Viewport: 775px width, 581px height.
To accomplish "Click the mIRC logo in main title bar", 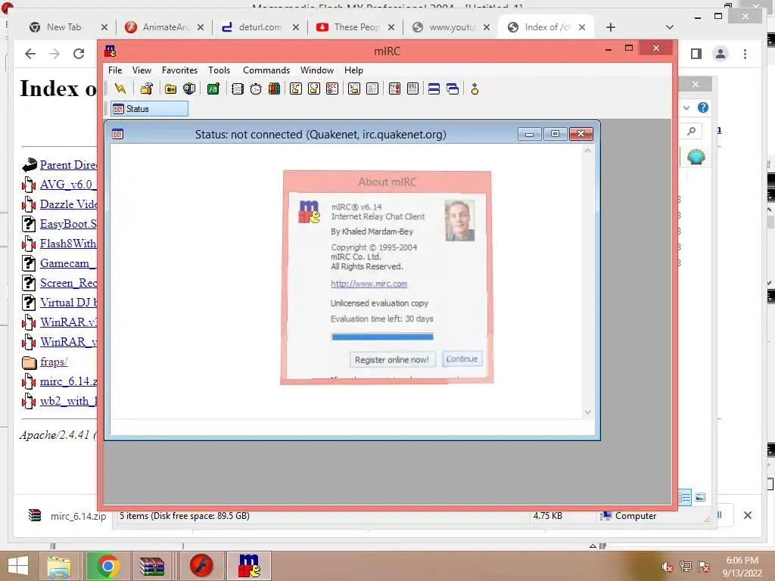I will [110, 51].
